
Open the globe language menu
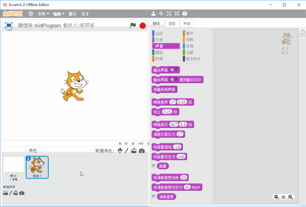[x=31, y=14]
